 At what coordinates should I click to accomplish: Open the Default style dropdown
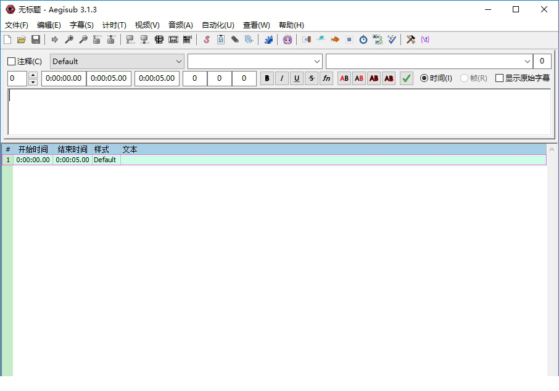(117, 61)
